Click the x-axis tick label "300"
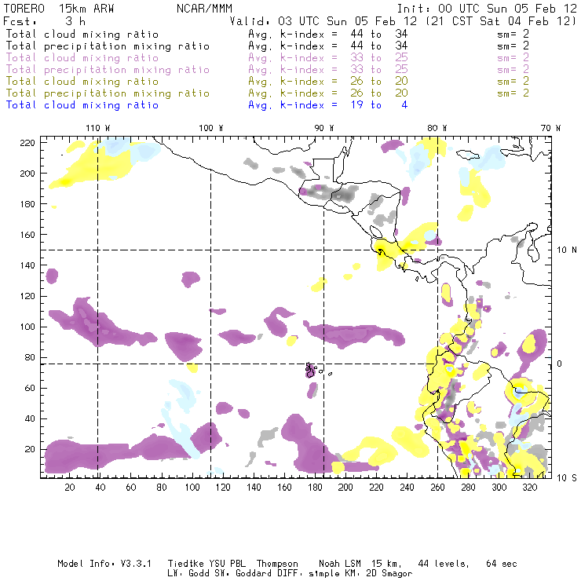 499,488
